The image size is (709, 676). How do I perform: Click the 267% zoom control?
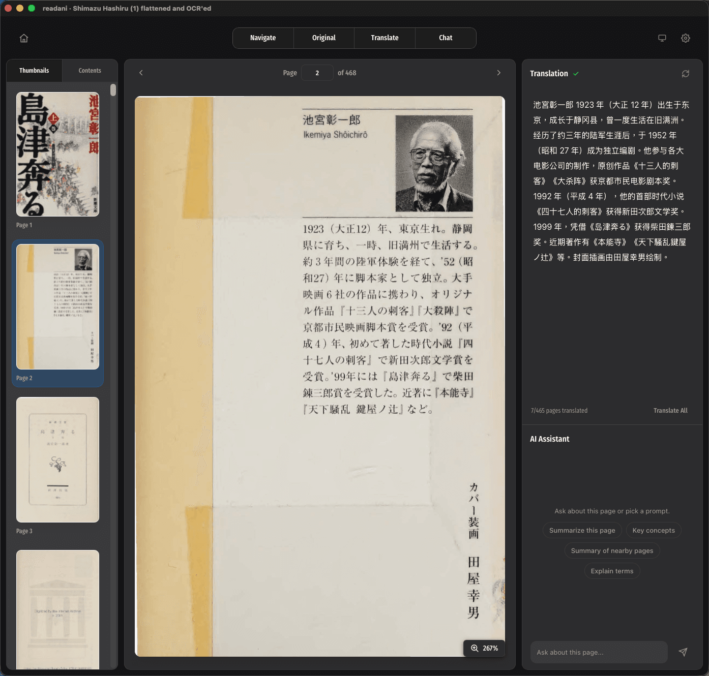484,648
